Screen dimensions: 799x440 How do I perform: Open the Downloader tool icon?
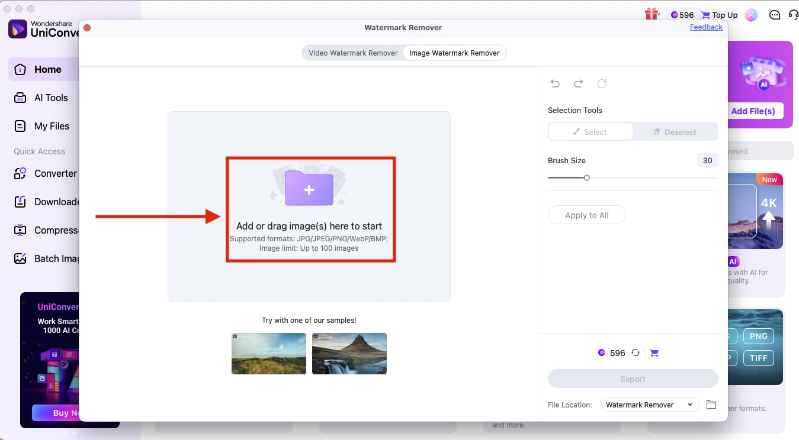(20, 202)
